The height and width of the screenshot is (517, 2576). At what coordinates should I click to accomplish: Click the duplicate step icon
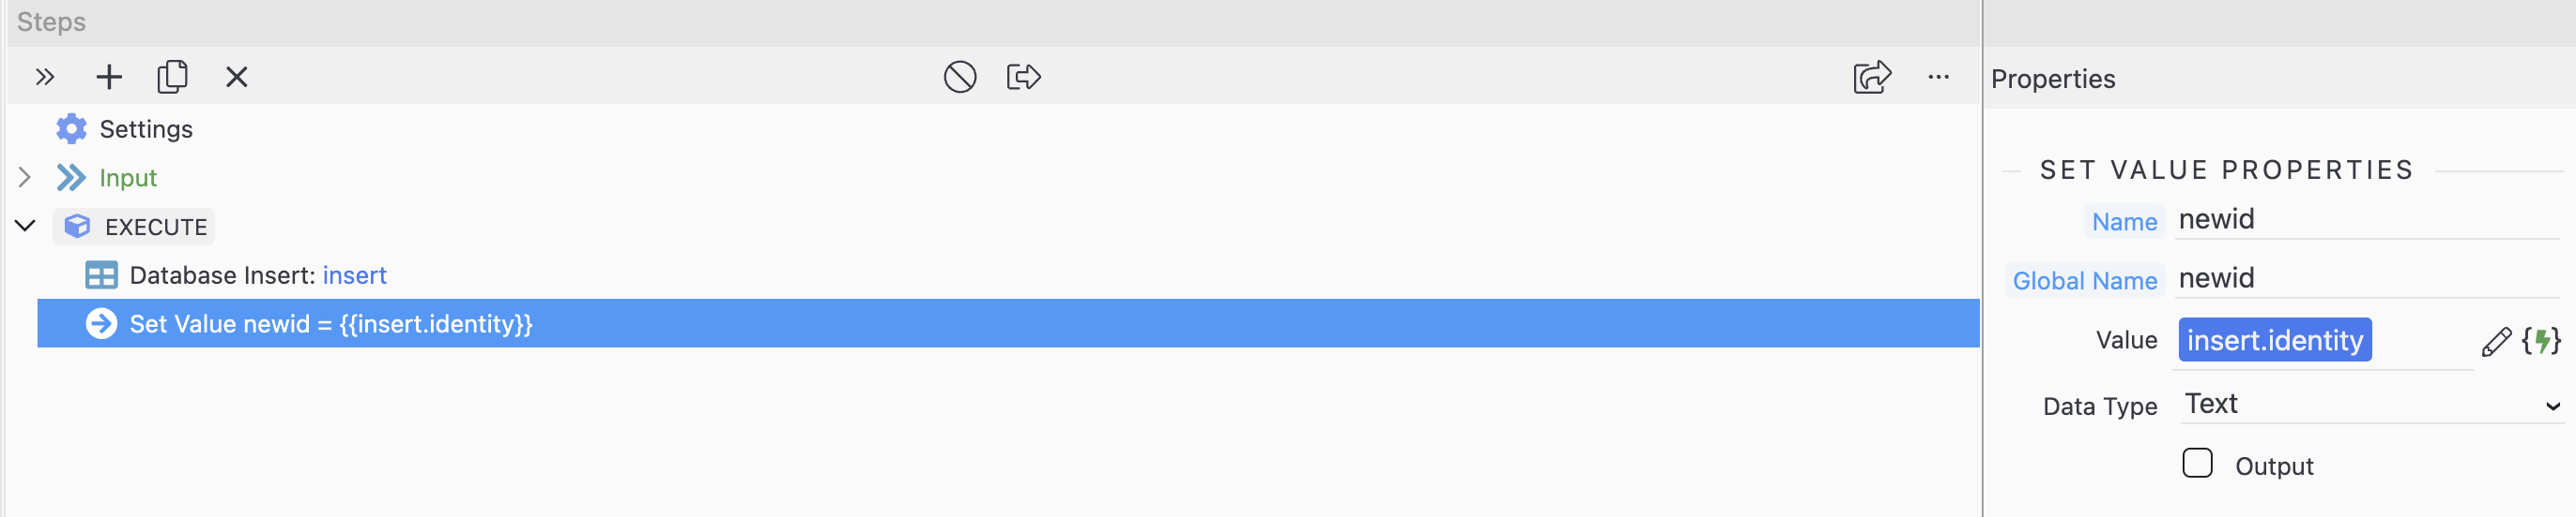[172, 77]
